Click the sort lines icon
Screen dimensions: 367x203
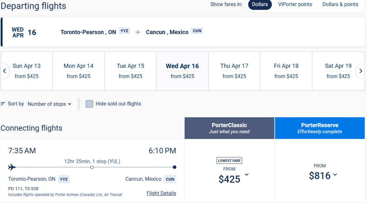[3, 104]
